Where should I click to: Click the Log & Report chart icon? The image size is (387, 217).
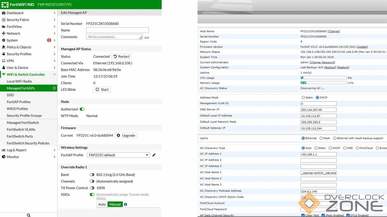pyautogui.click(x=4, y=150)
